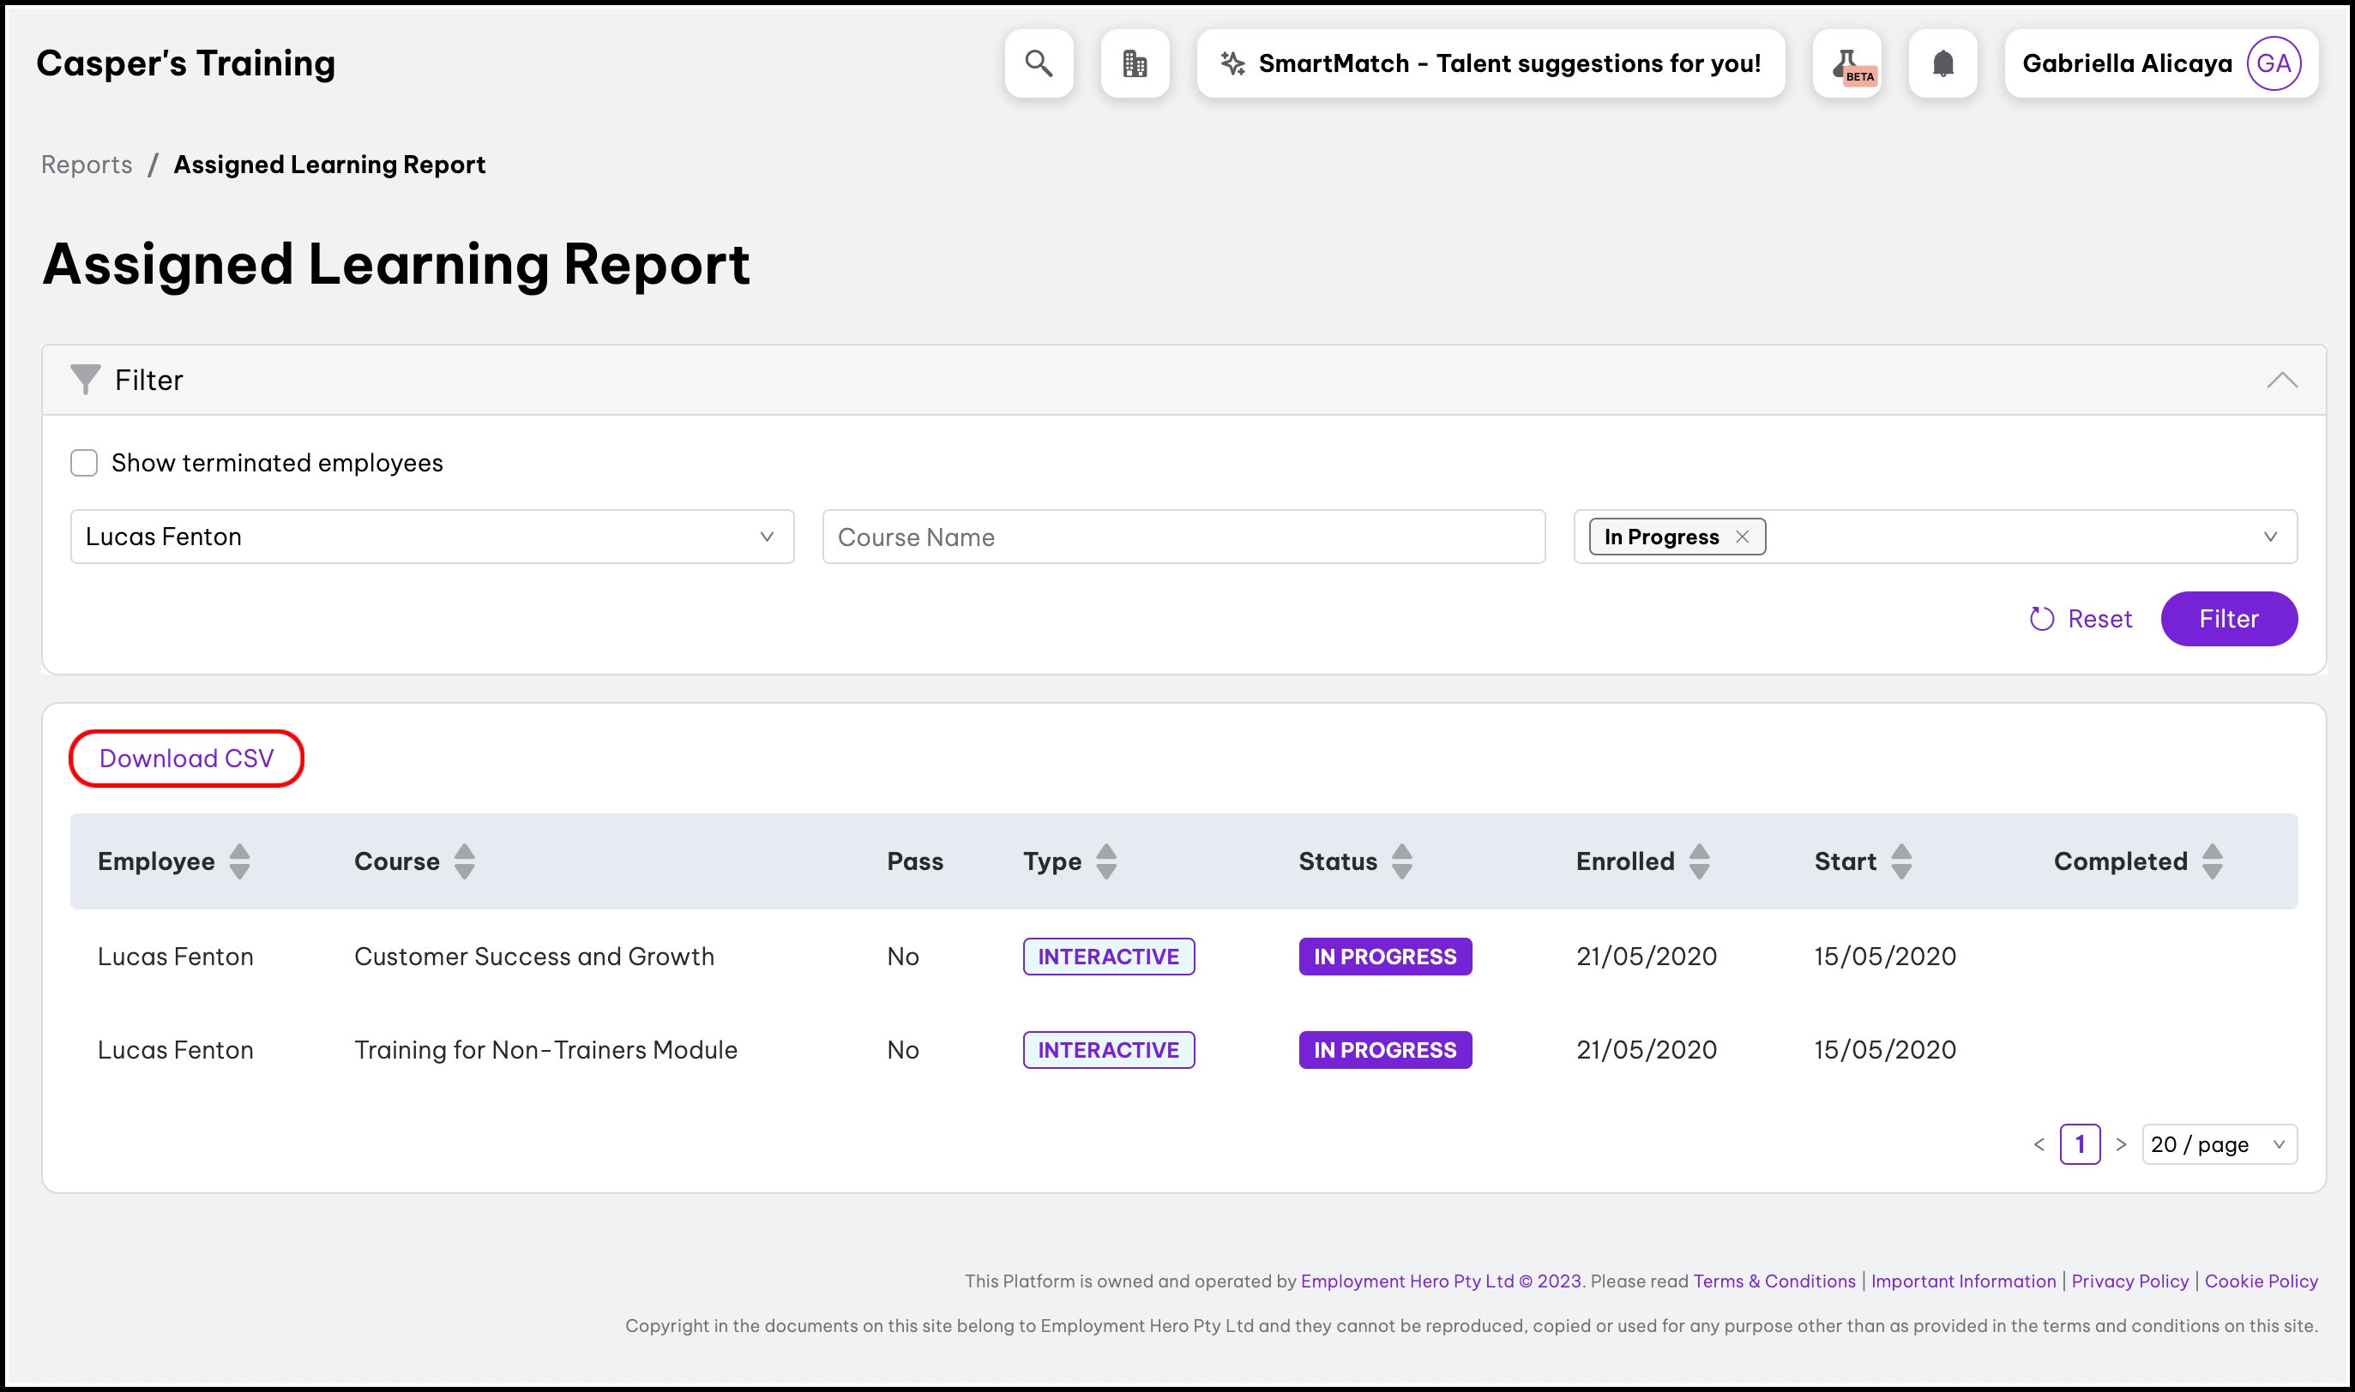Open the Lucas Fenton employee dropdown
2355x1392 pixels.
click(431, 537)
